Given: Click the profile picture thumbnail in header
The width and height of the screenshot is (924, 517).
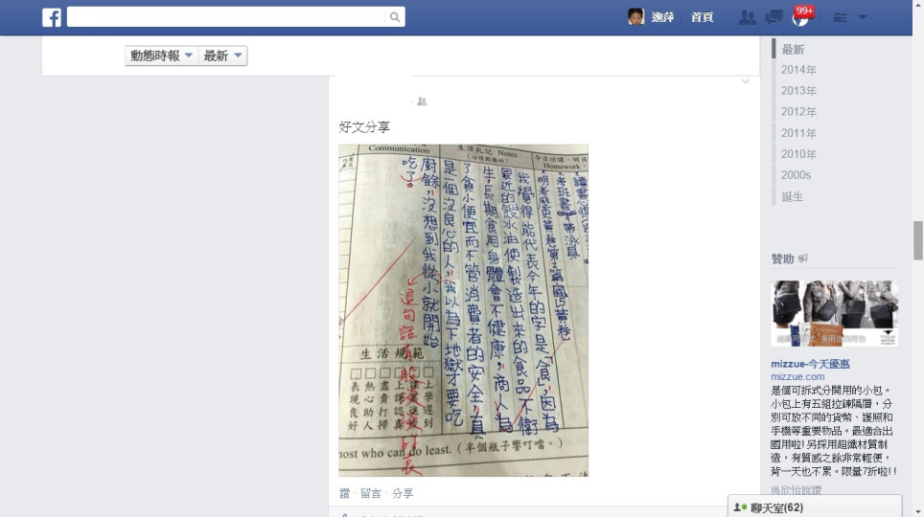Looking at the screenshot, I should (x=635, y=17).
